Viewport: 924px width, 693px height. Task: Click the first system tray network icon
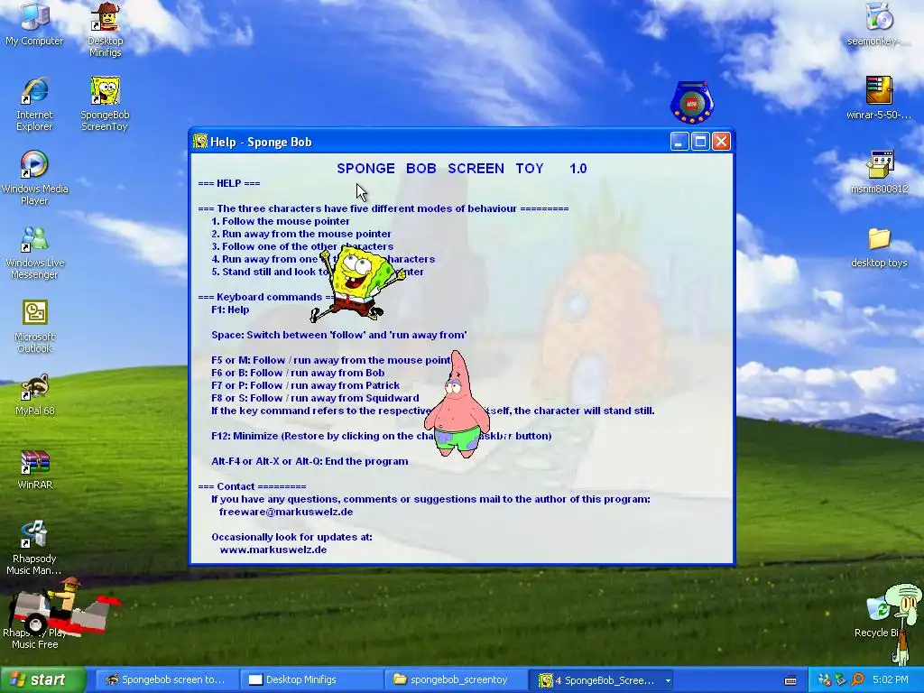click(825, 680)
